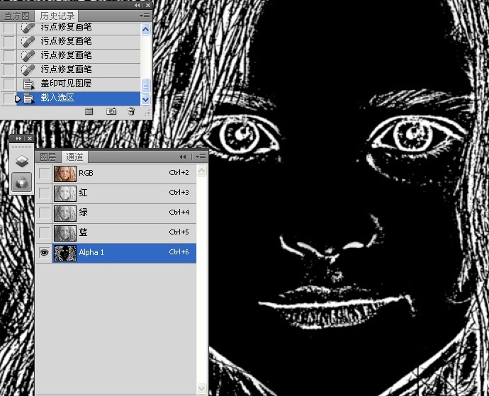Screen dimensions: 489x396
Task: Click Channels panel scrollbar up arrow
Action: point(202,171)
